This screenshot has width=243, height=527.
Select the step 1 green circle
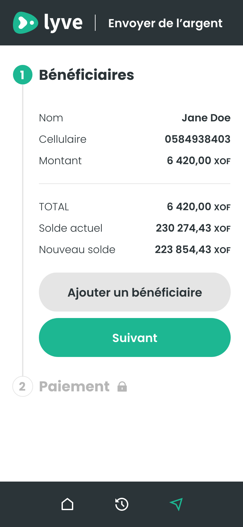tap(23, 75)
